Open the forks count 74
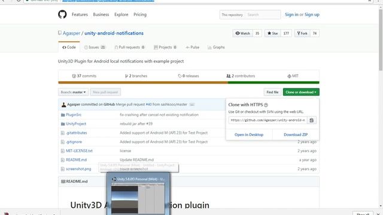This screenshot has height=215, width=383. click(x=315, y=33)
